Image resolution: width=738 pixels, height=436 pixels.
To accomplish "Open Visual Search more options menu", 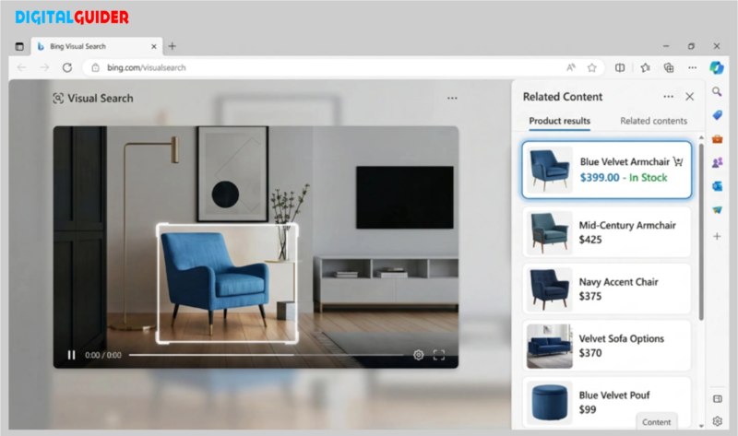I will [452, 98].
